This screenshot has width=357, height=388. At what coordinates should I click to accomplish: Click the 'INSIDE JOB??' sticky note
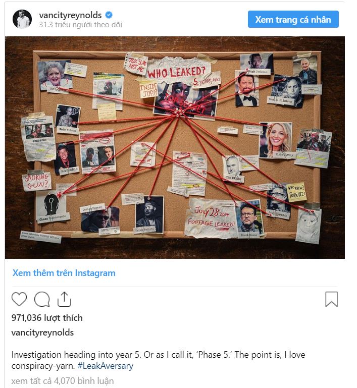(x=148, y=90)
